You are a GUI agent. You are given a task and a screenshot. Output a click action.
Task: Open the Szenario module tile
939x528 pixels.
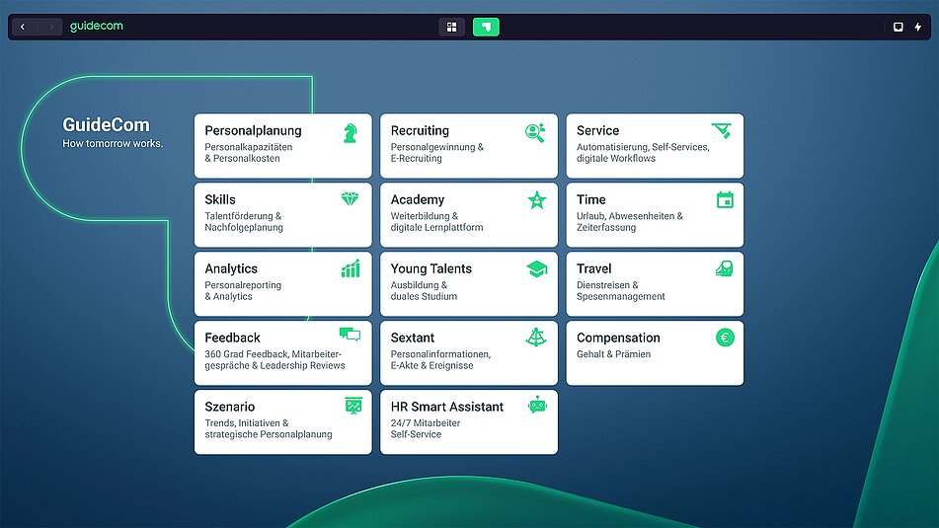(282, 422)
